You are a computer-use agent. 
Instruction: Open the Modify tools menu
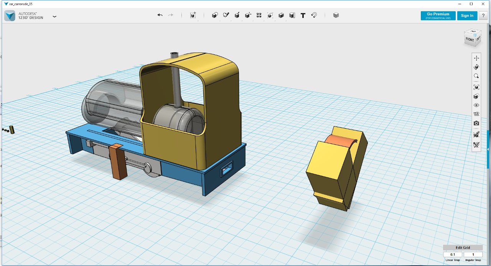click(248, 15)
